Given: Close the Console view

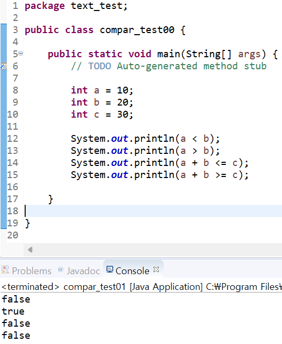Looking at the screenshot, I should coord(156,269).
